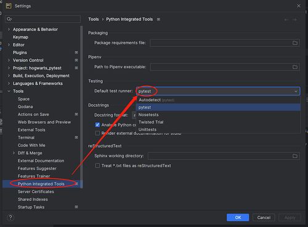Screen dimensions: 308x227
Task: Click project-level marker icon next to Terminal
Action: click(x=76, y=138)
